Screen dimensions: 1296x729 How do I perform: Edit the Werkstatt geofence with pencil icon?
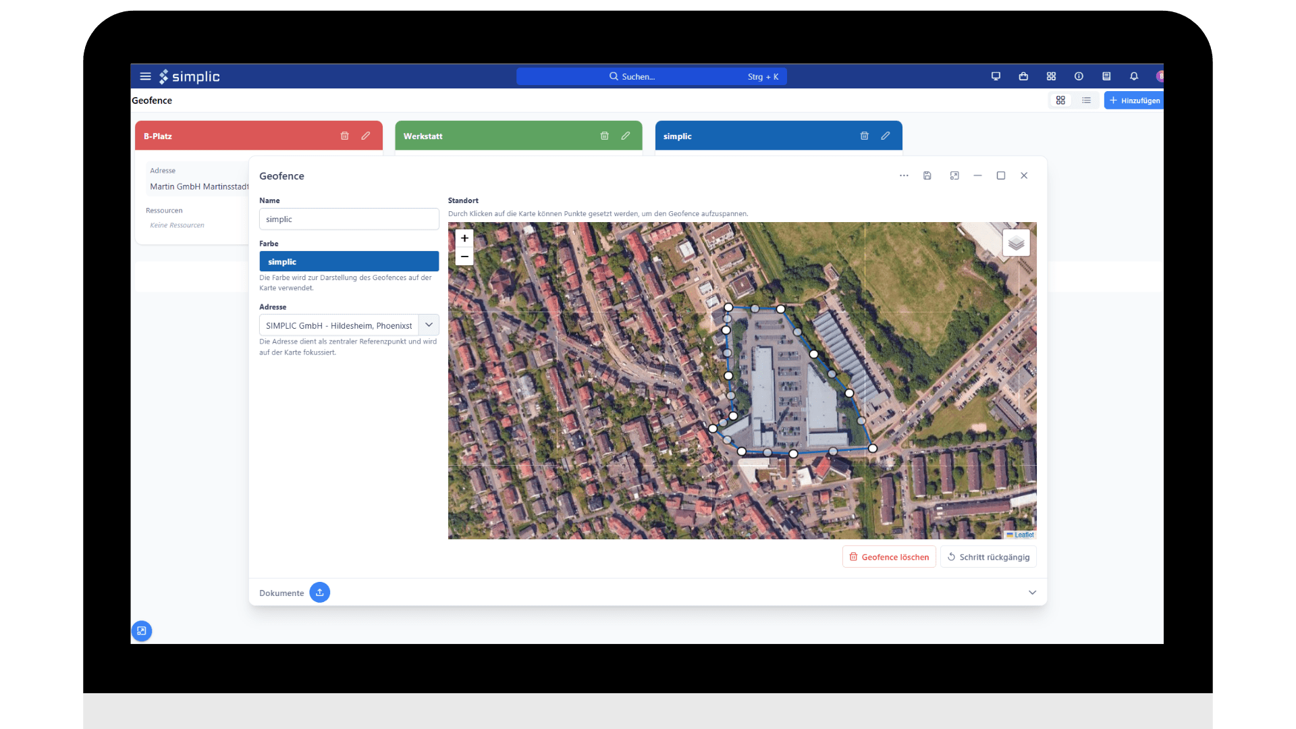click(626, 136)
